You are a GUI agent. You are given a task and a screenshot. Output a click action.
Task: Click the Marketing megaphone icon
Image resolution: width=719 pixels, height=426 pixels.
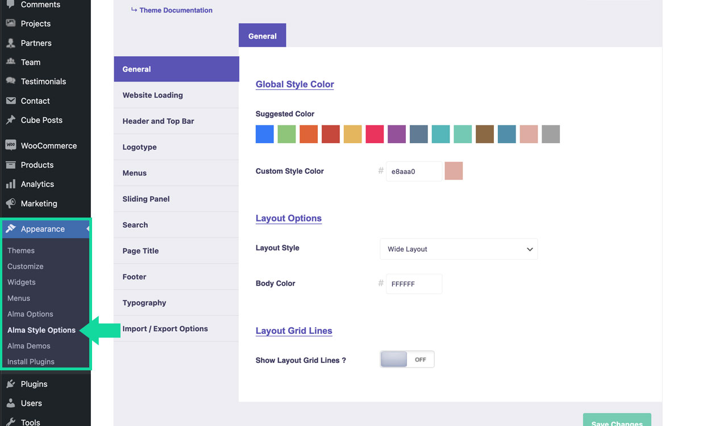click(x=10, y=203)
